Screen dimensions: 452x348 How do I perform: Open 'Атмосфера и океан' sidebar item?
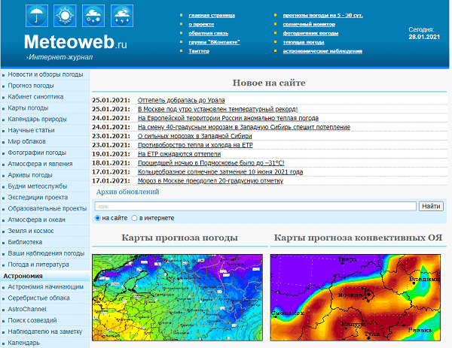(x=37, y=219)
